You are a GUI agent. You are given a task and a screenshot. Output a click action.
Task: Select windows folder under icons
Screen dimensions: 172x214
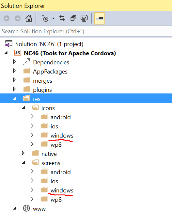(x=62, y=136)
